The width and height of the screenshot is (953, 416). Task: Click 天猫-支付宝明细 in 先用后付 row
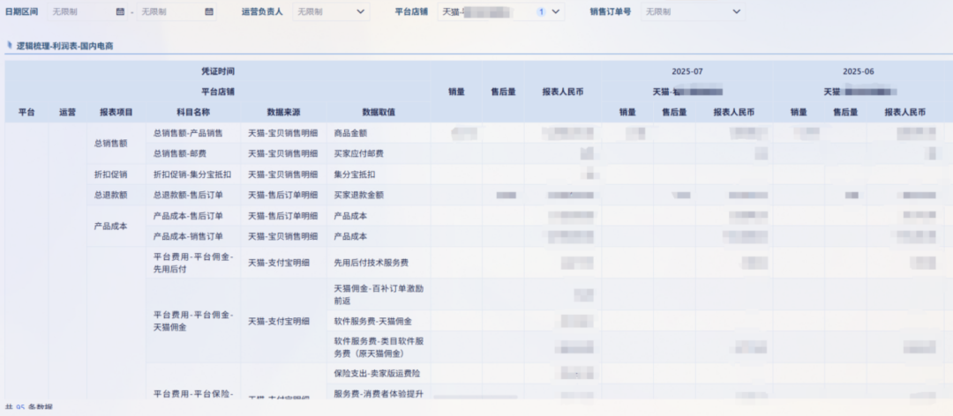(283, 263)
